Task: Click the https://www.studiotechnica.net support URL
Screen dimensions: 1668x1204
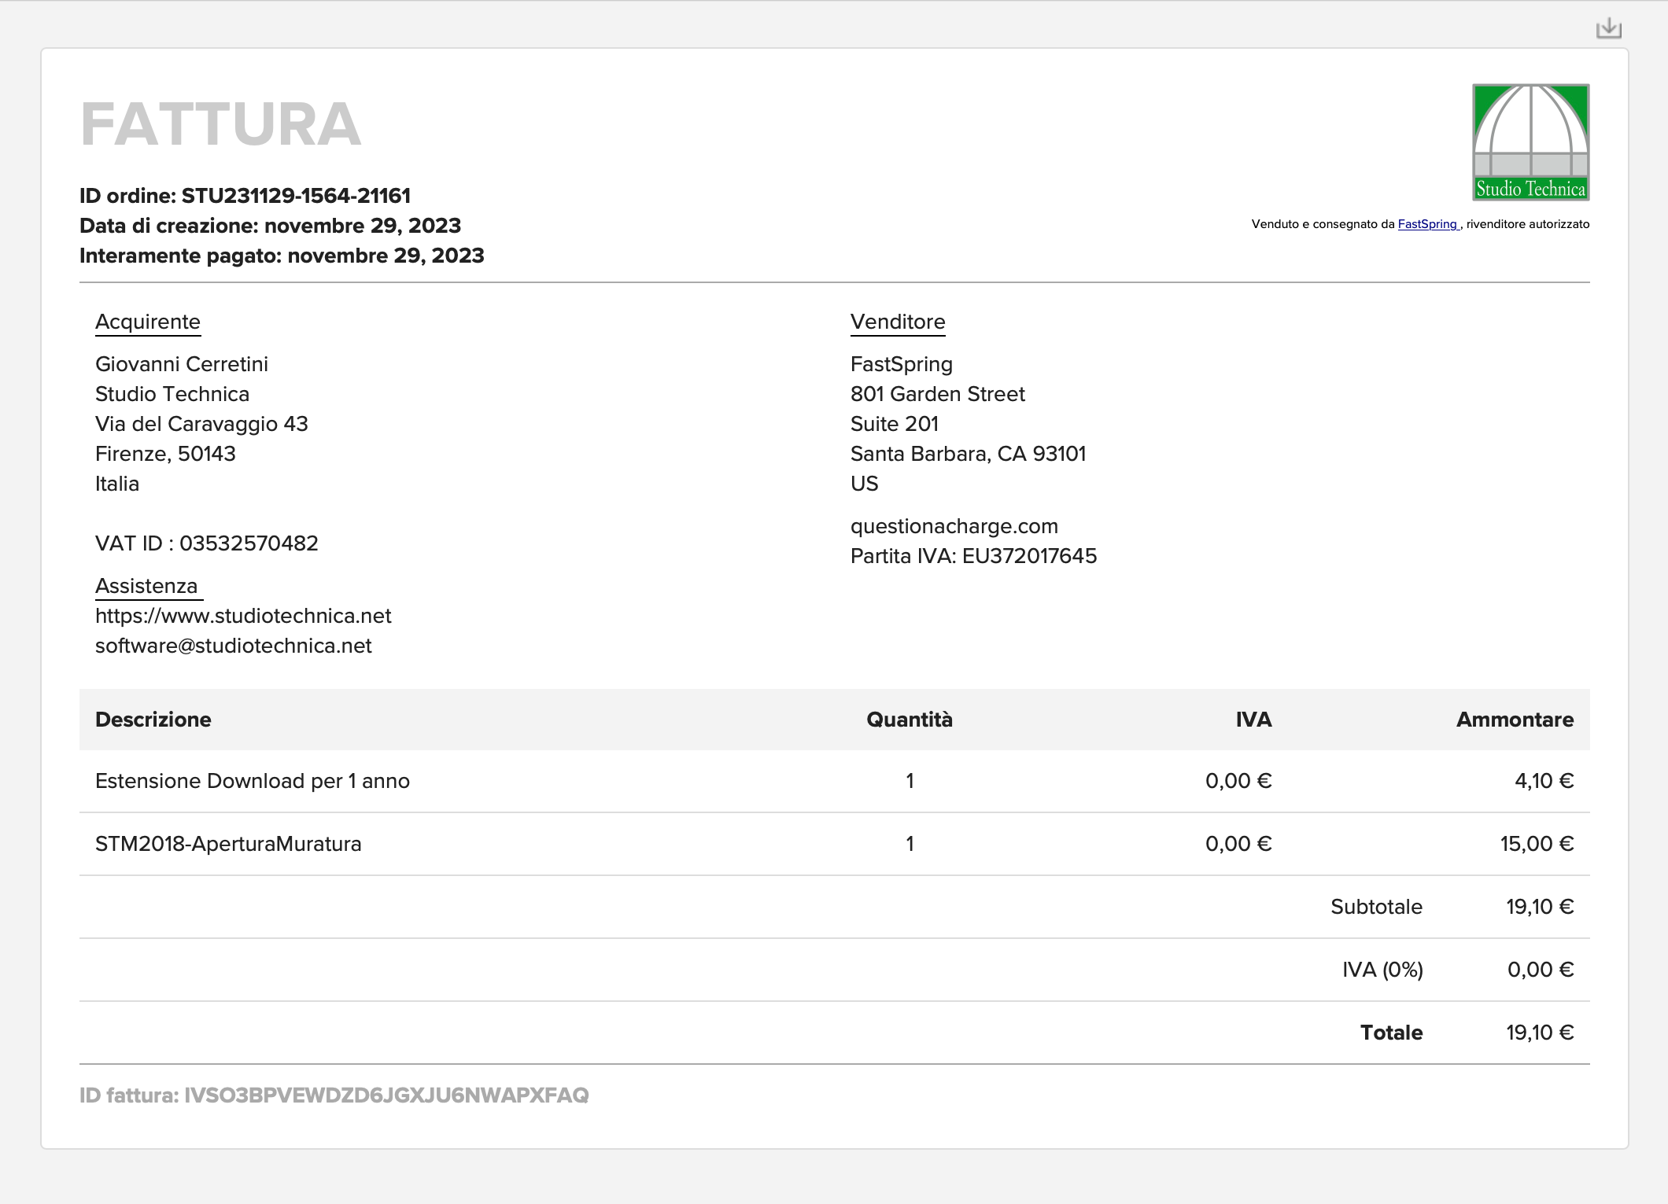Action: (x=243, y=616)
